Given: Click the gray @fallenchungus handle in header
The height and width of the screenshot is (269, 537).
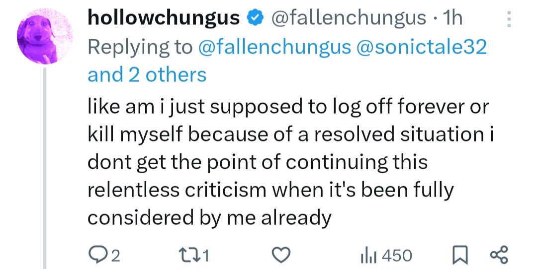Looking at the screenshot, I should (x=347, y=18).
